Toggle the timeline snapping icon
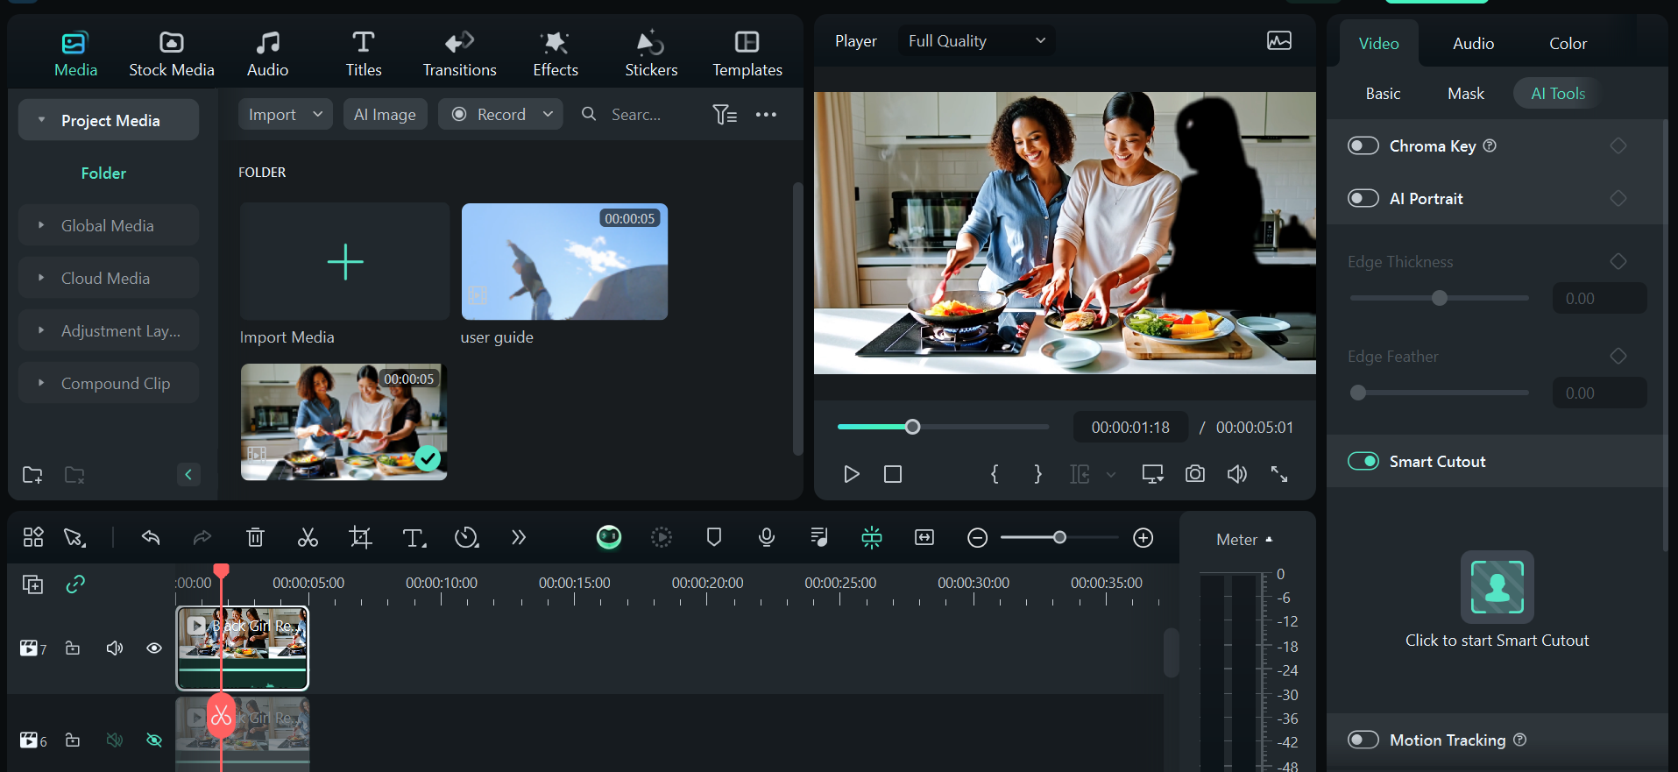The image size is (1678, 772). [x=872, y=537]
